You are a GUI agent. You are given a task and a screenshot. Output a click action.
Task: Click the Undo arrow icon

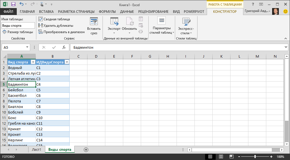(x=22, y=4)
